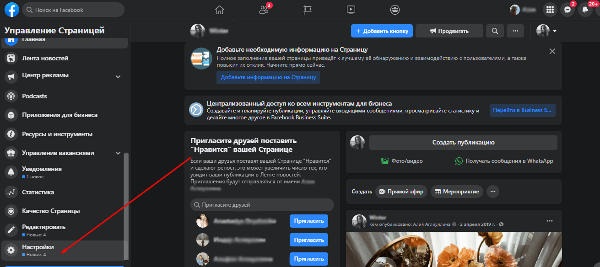600x267 pixels.
Task: Click Редактировать text in sidebar
Action: tap(44, 227)
